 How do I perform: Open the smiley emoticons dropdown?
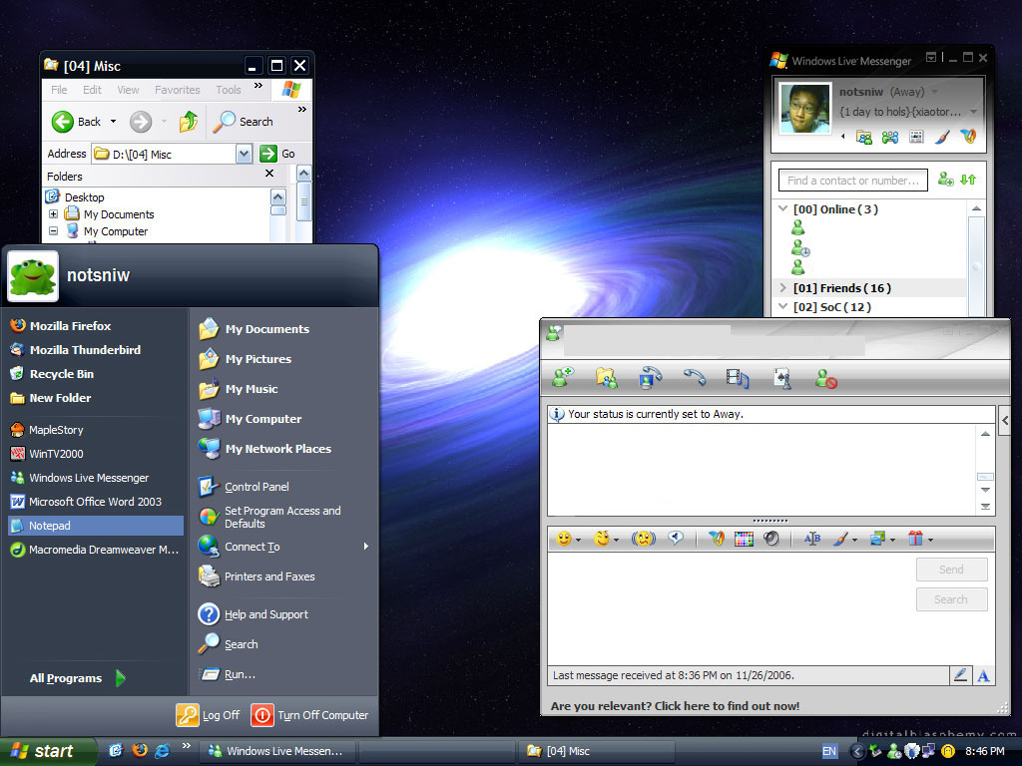pos(578,540)
